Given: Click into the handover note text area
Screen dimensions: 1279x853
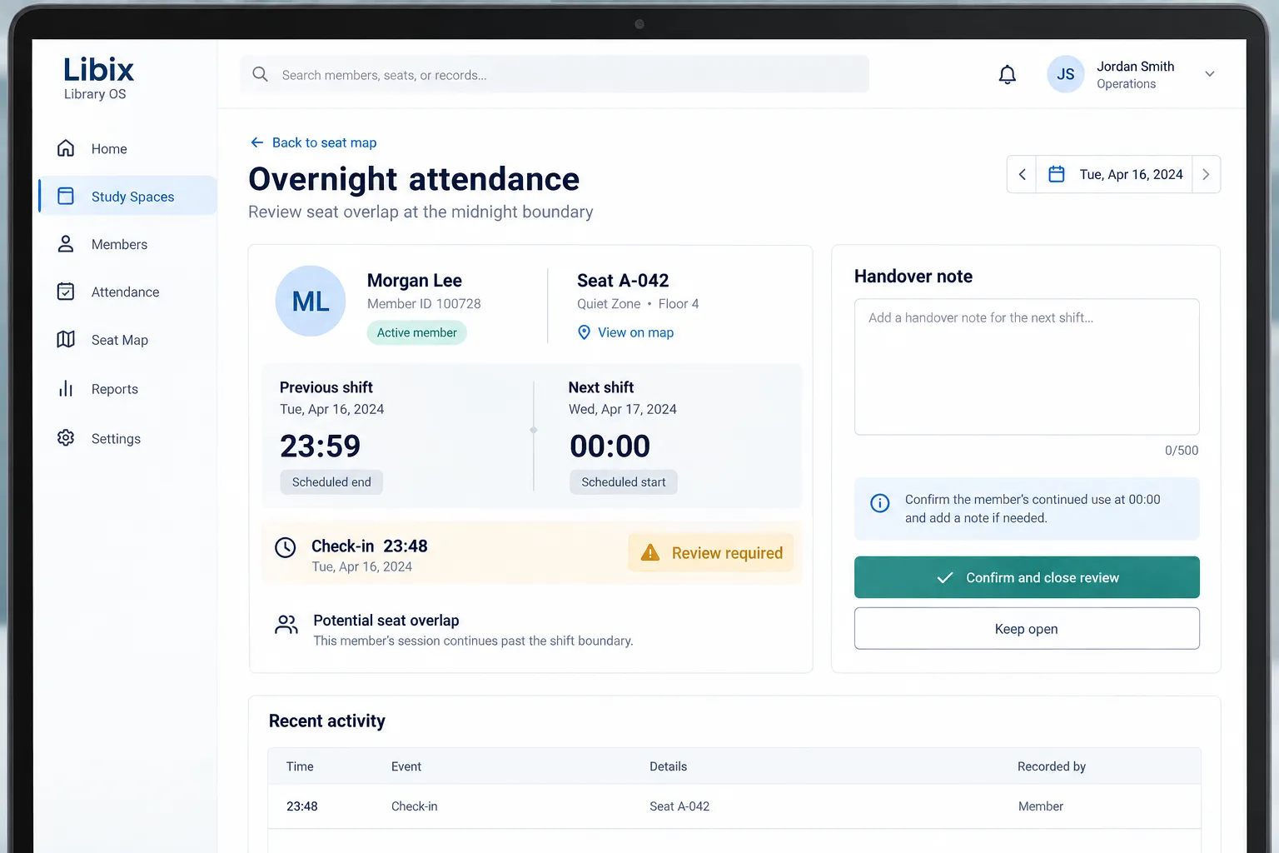Looking at the screenshot, I should (1027, 367).
